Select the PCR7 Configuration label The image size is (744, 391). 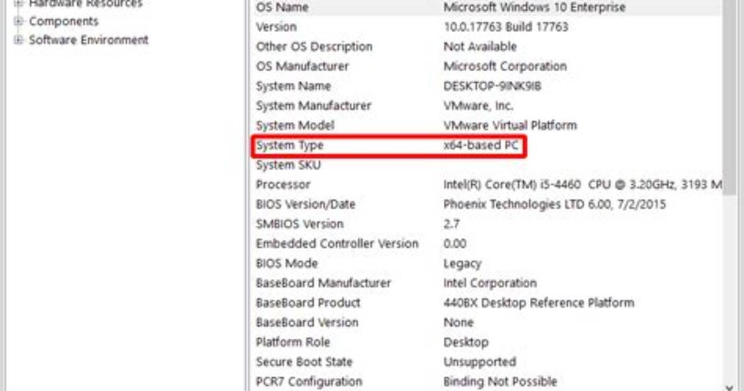pyautogui.click(x=309, y=382)
